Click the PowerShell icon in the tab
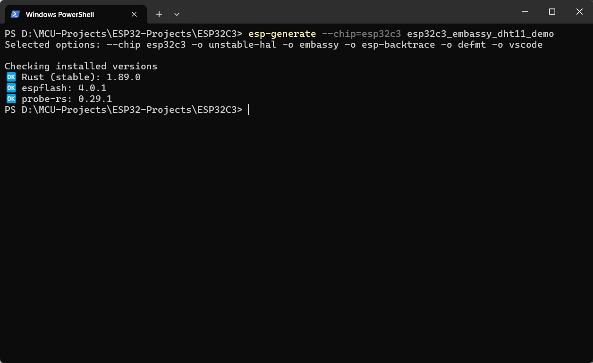This screenshot has width=593, height=363. tap(15, 14)
